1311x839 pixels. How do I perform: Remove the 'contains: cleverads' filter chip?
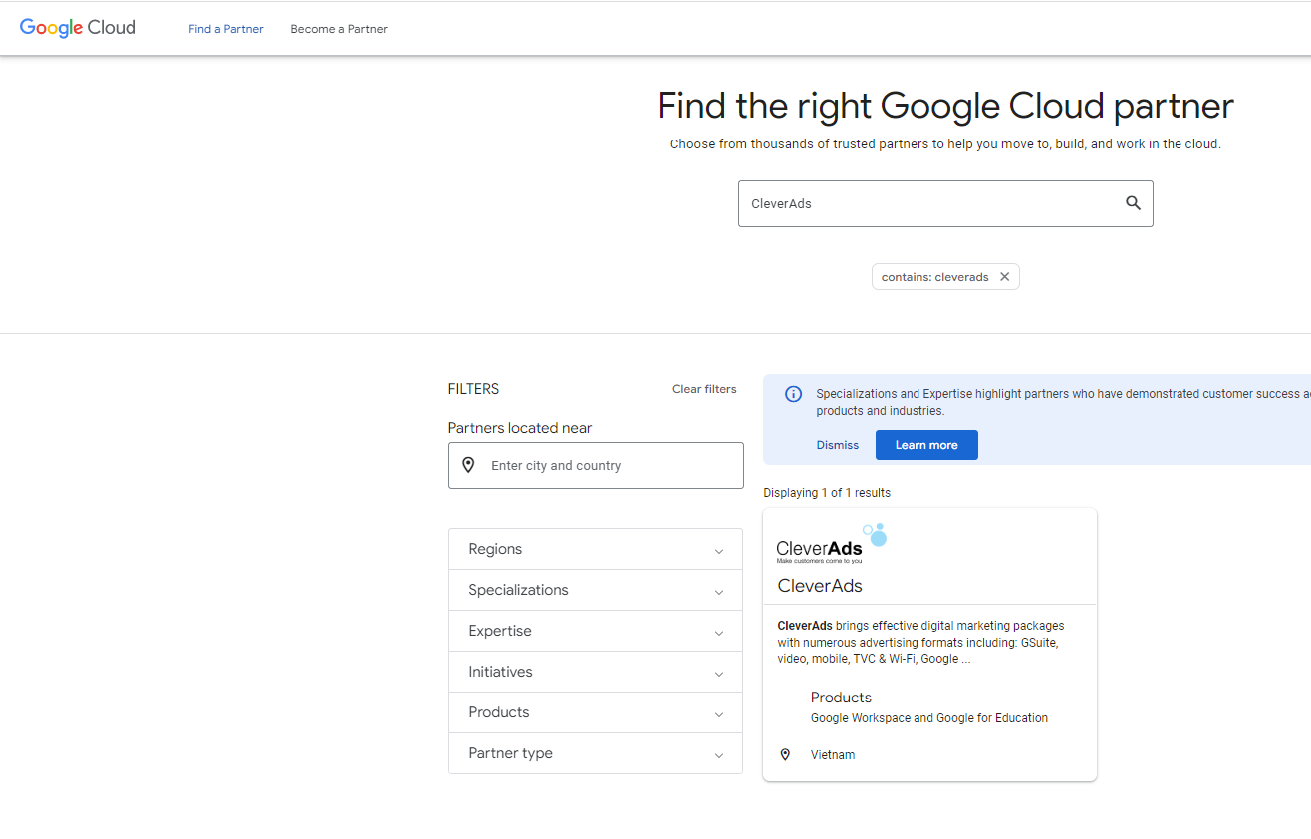(1004, 277)
